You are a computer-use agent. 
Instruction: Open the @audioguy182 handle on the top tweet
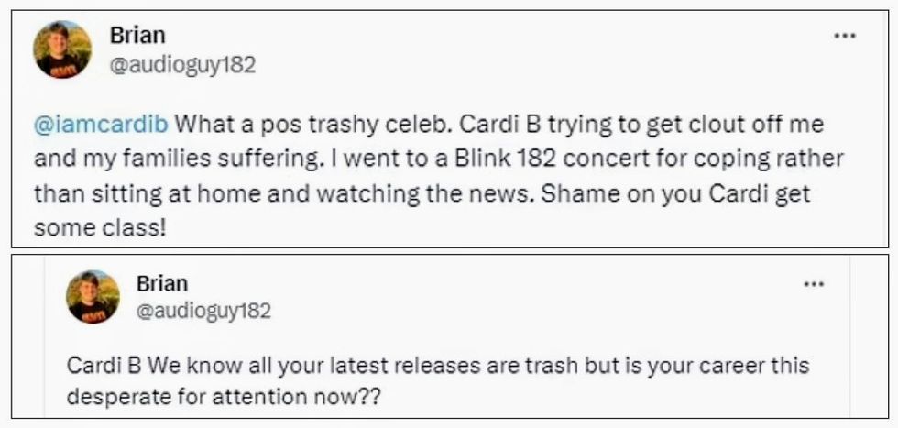pos(182,64)
